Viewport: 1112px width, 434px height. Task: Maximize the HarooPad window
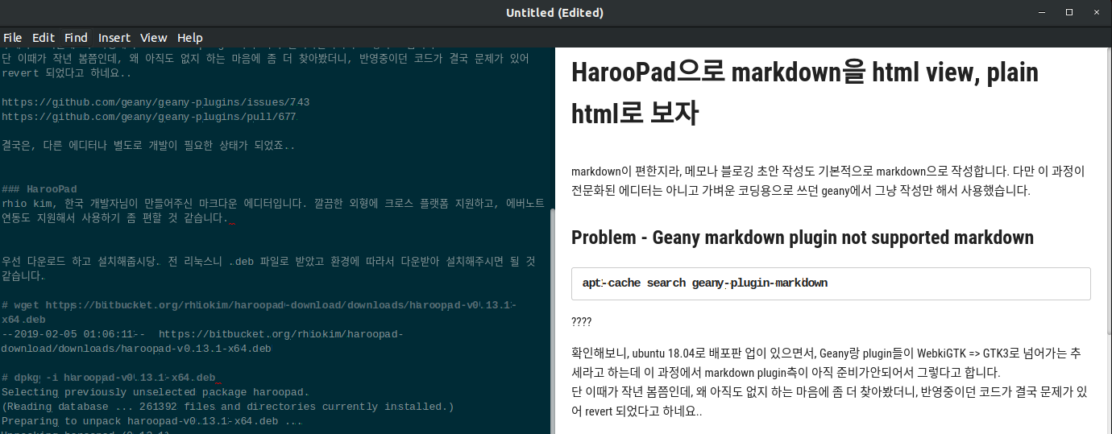click(x=1069, y=12)
